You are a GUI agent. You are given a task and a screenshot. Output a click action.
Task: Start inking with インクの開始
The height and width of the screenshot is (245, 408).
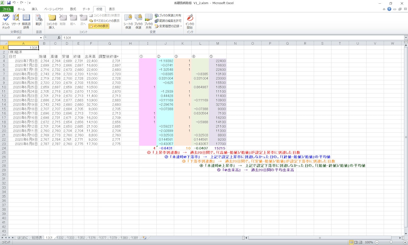point(190,22)
